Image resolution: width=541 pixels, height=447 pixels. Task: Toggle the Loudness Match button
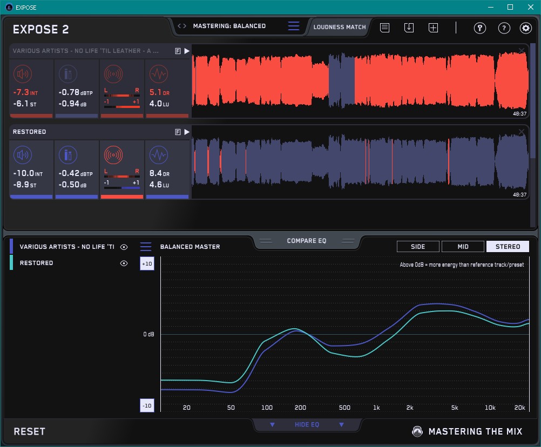click(x=339, y=27)
